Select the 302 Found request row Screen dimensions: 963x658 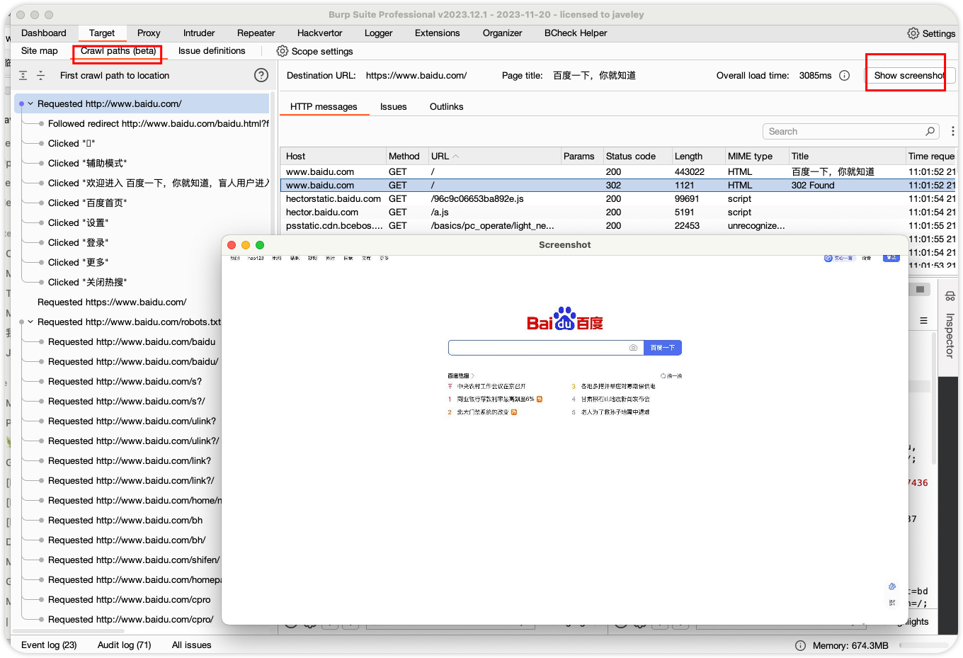coord(618,186)
